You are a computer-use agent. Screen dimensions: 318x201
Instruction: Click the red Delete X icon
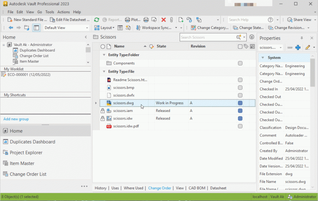click(163, 20)
